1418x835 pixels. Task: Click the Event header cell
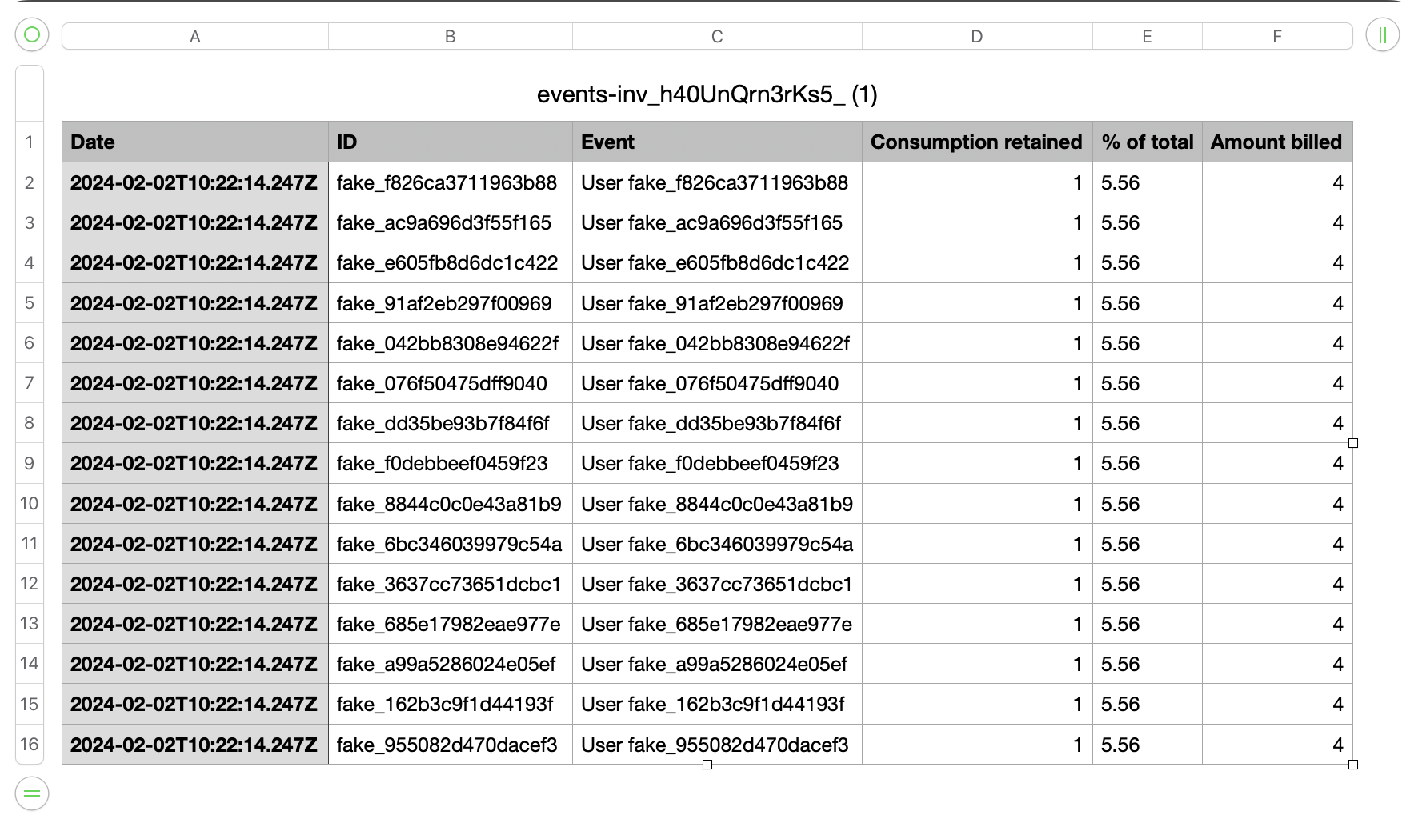(x=717, y=142)
